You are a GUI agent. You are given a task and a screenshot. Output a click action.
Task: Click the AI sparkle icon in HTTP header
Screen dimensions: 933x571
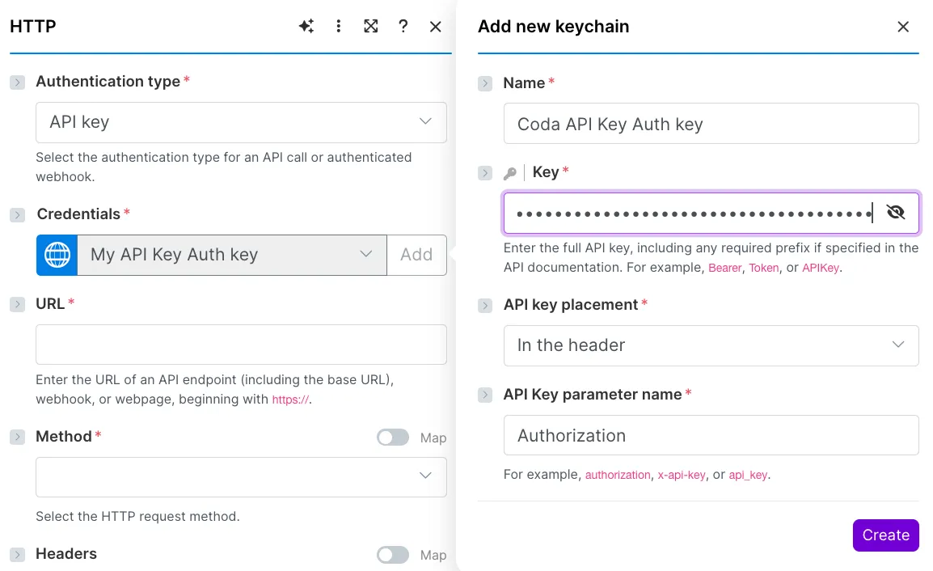point(306,27)
